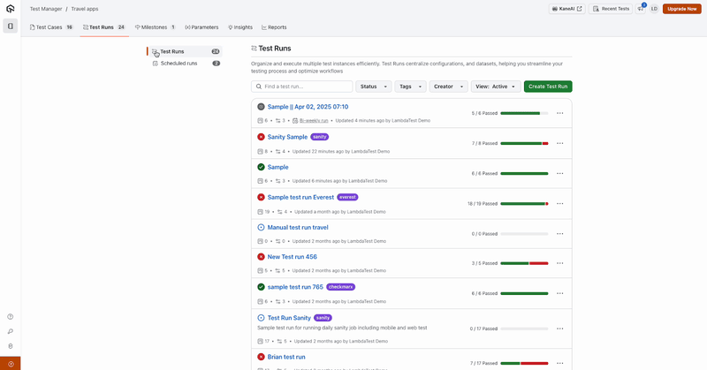Toggle the sidebar panel icon at top left

tap(10, 26)
